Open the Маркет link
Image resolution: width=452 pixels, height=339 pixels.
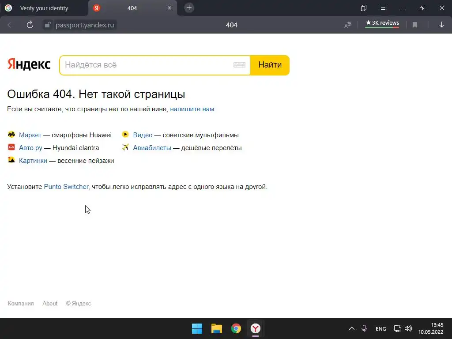[x=30, y=135]
